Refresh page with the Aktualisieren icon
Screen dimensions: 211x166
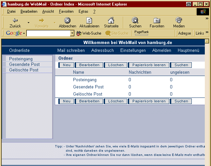pos(89,20)
